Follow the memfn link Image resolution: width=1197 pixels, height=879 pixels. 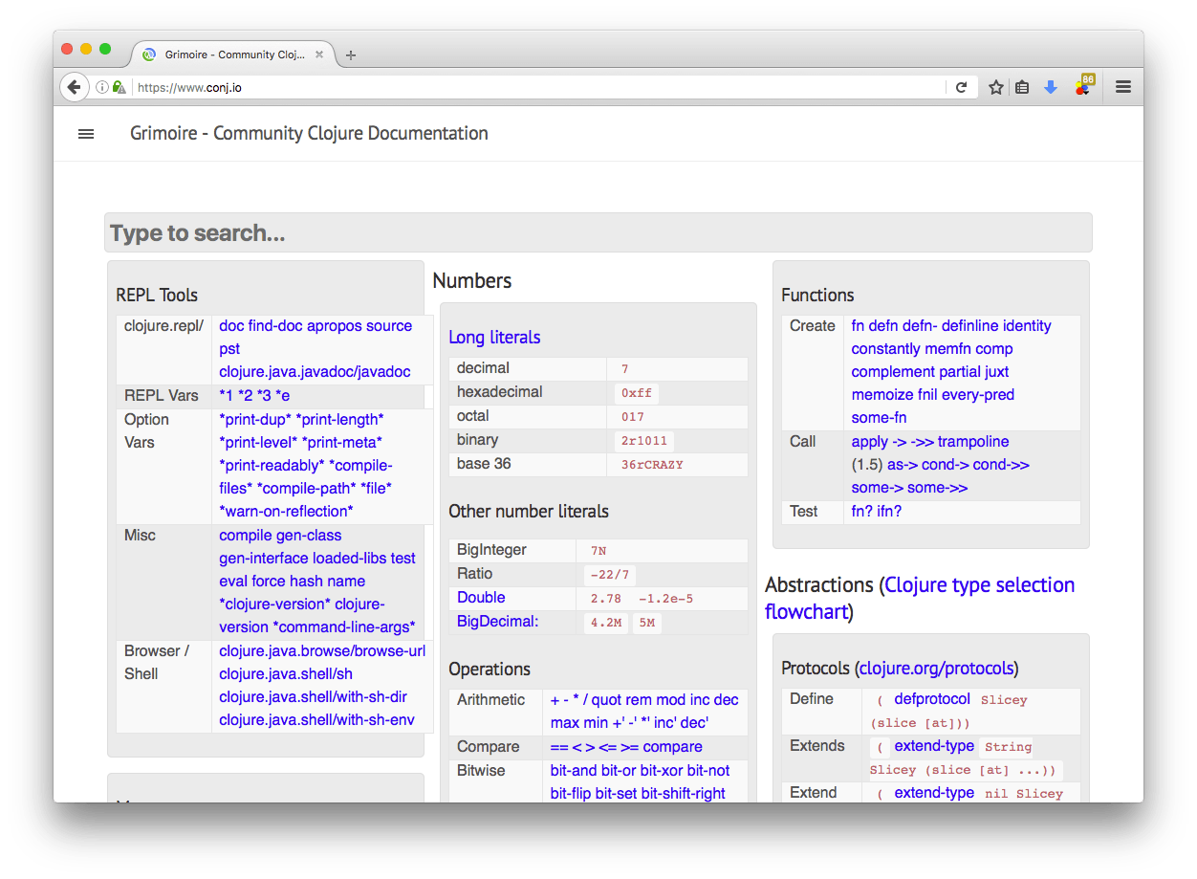click(948, 349)
